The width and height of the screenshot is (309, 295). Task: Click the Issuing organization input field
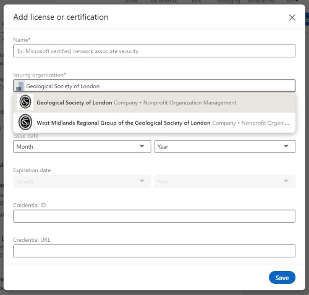click(x=154, y=86)
